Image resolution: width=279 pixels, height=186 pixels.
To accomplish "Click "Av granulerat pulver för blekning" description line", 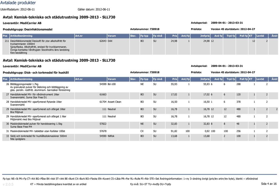I will click(39, 87).
